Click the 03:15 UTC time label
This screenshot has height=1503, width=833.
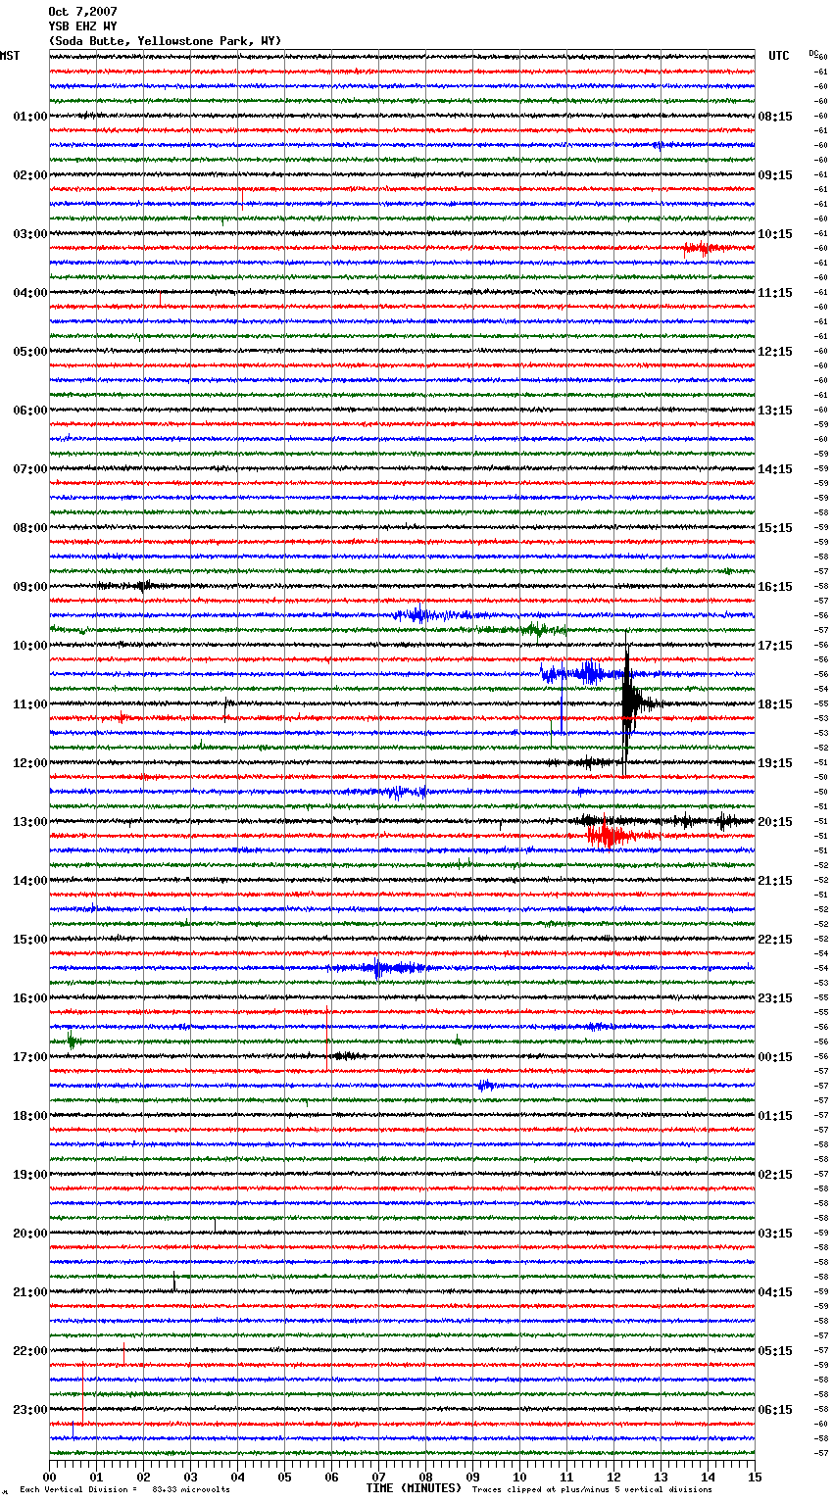(775, 1234)
